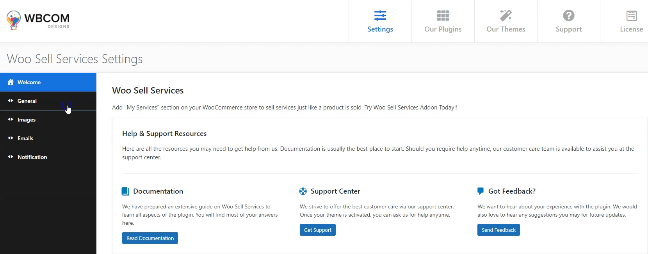The width and height of the screenshot is (648, 254).
Task: Click the Woo Sell Services Settings title
Action: pyautogui.click(x=75, y=59)
